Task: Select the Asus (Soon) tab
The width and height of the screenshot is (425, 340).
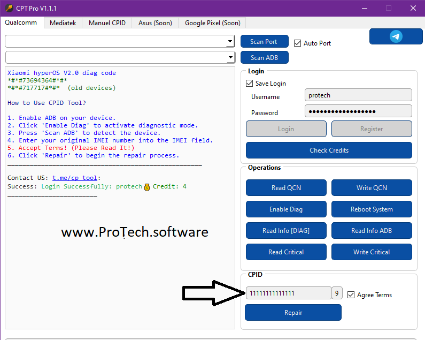Action: point(155,23)
